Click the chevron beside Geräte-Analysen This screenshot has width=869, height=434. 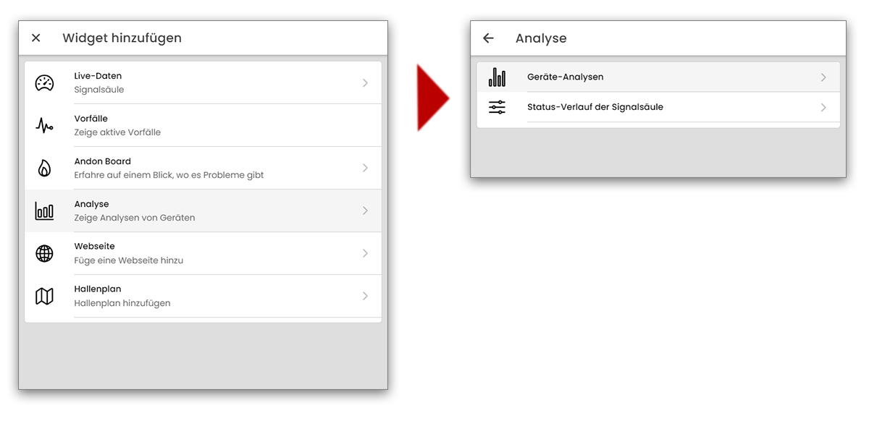tap(823, 77)
